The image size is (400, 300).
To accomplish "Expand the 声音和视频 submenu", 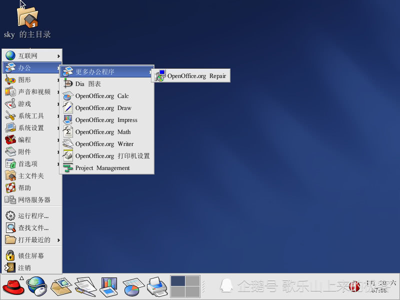I will tap(32, 92).
